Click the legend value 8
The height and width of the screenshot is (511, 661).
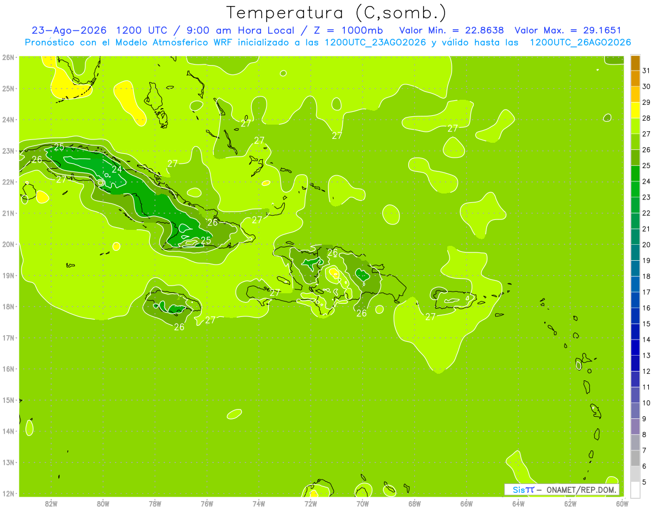[x=646, y=434]
